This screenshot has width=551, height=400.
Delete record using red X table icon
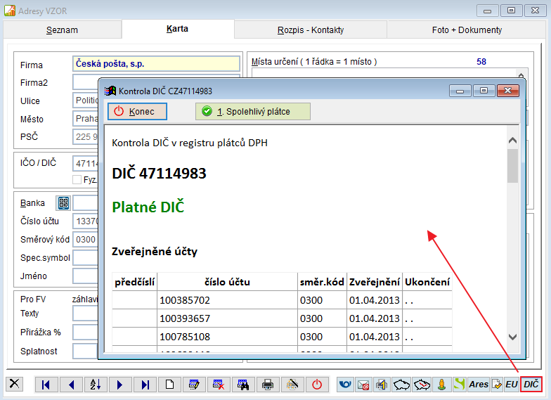(x=219, y=385)
